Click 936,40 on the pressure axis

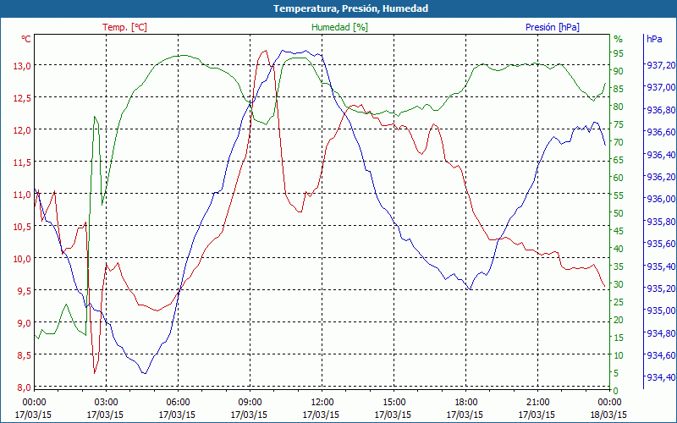[661, 155]
